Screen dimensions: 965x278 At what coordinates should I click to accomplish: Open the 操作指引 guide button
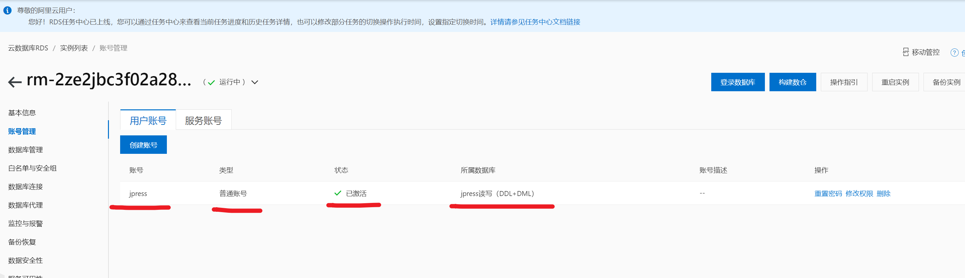(844, 82)
